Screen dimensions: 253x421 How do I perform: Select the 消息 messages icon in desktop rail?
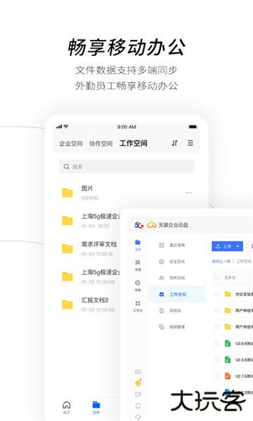click(138, 262)
